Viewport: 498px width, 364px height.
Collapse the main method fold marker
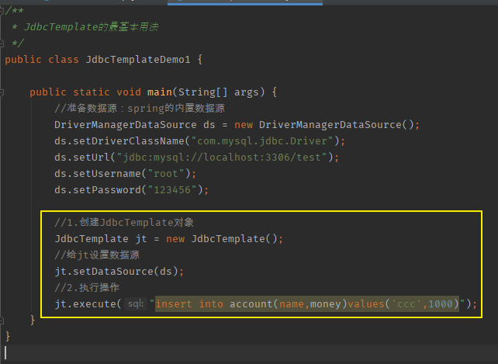[2, 92]
